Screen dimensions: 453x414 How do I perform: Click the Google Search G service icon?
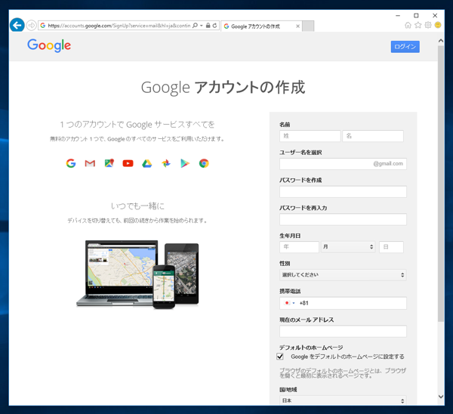71,163
